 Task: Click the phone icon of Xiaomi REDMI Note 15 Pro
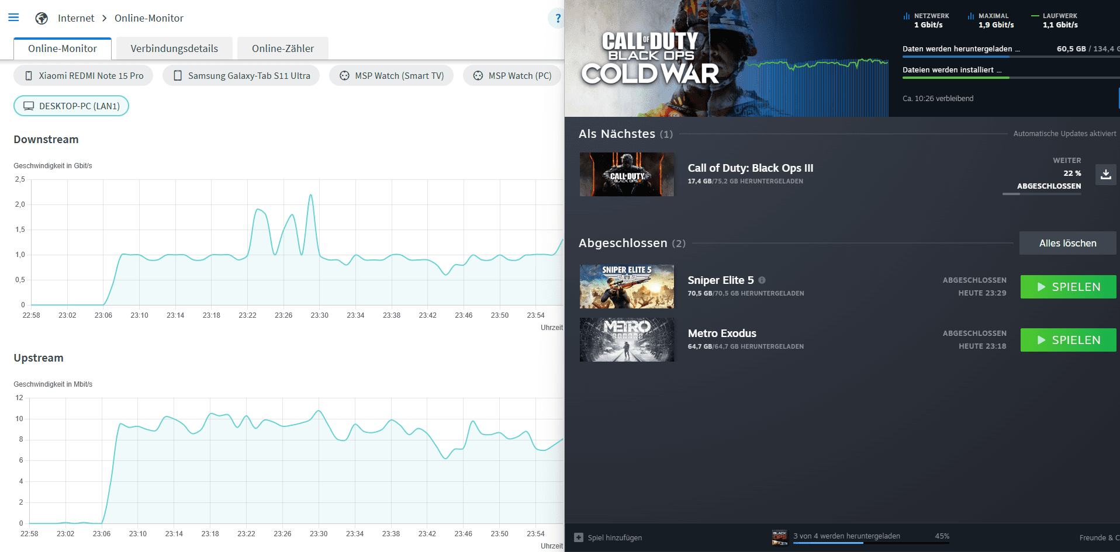[28, 76]
